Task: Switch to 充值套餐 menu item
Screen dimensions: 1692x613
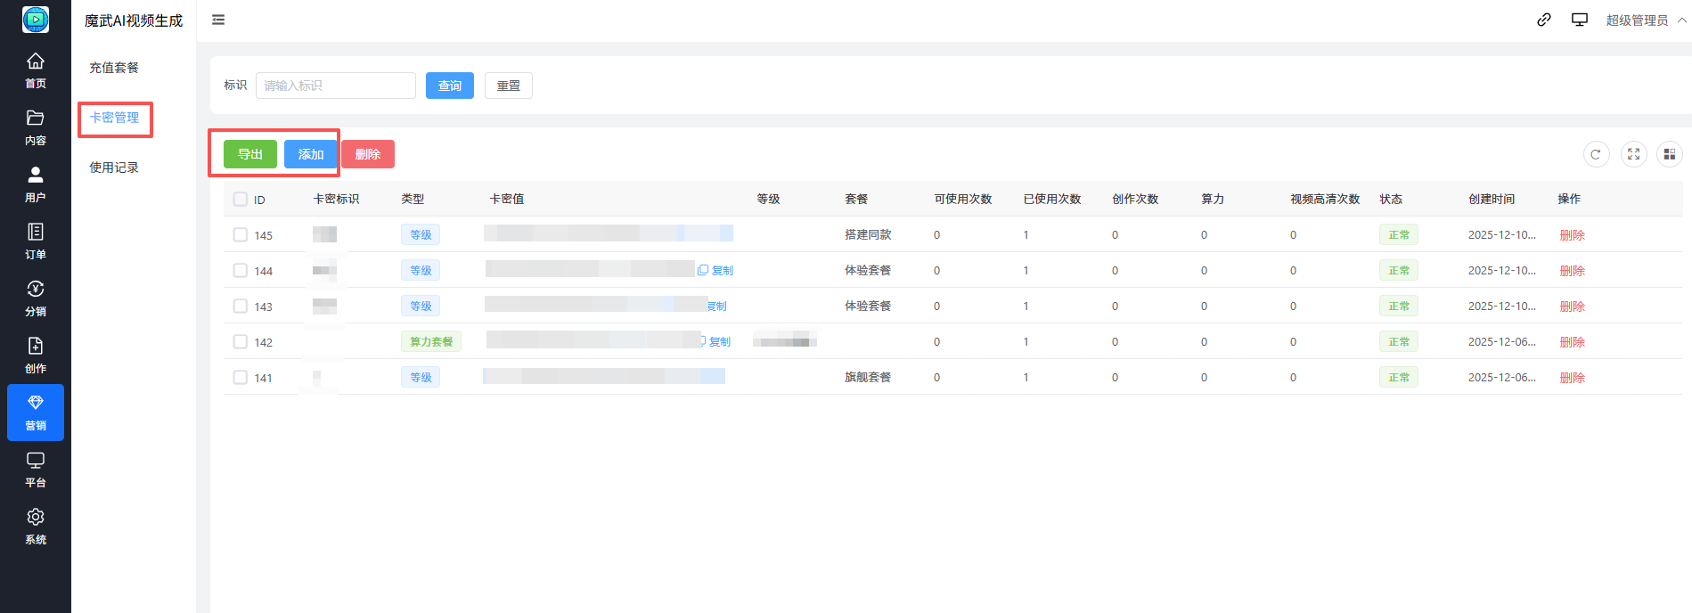Action: pyautogui.click(x=114, y=68)
